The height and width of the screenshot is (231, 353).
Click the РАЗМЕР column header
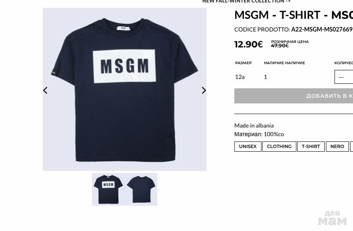tap(243, 63)
